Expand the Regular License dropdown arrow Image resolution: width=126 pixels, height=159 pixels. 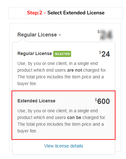point(60,35)
